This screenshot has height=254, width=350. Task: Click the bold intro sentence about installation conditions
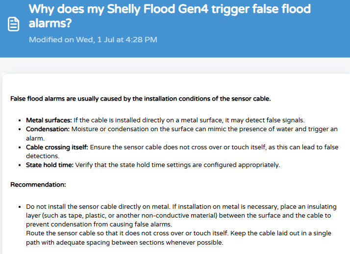click(140, 99)
